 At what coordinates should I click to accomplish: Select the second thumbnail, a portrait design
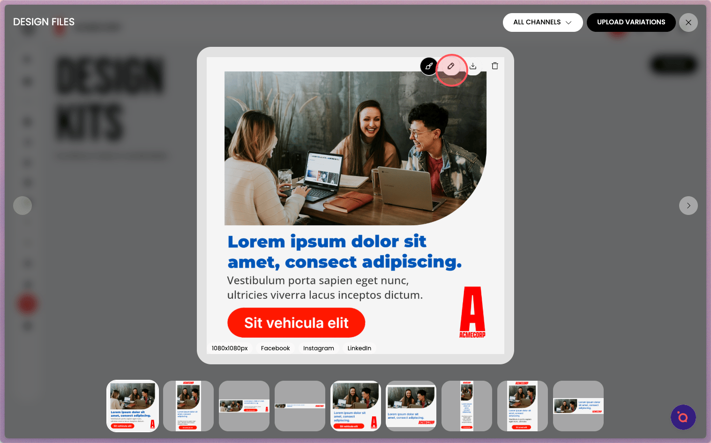188,406
